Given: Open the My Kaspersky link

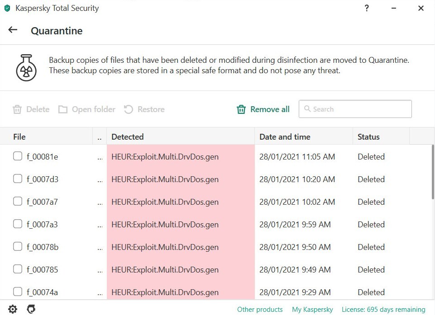Looking at the screenshot, I should 312,309.
